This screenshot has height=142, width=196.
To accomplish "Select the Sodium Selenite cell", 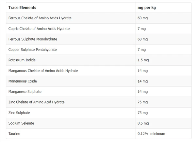I will [x=21, y=123].
